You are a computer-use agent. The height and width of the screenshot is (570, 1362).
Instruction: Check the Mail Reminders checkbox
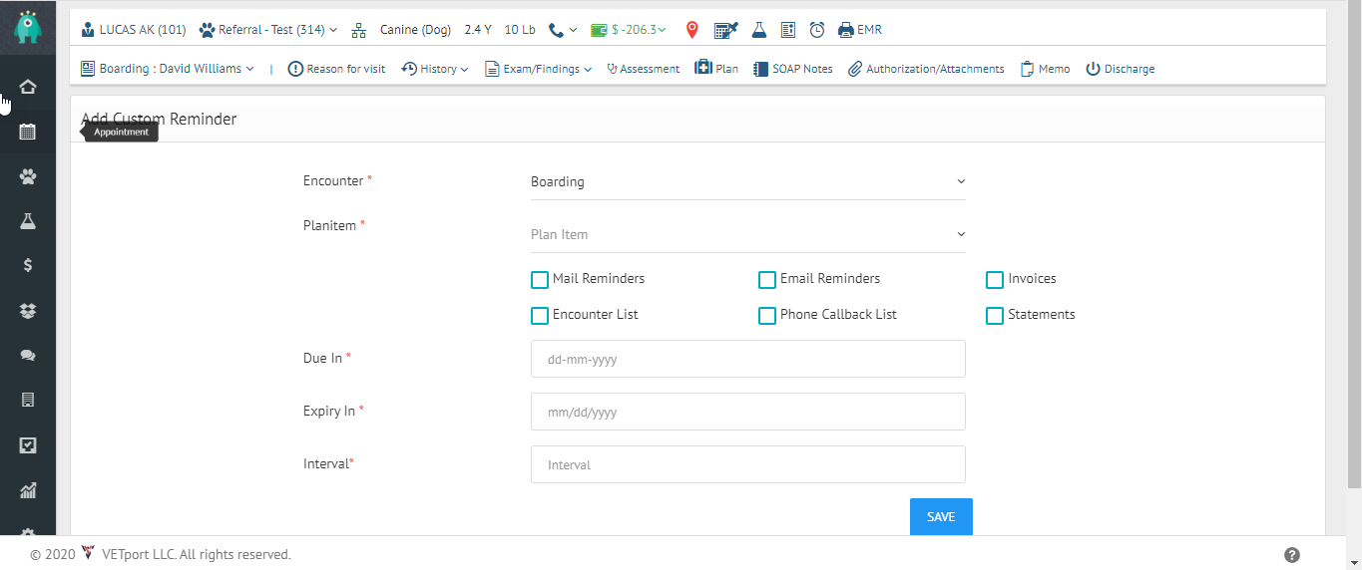540,280
